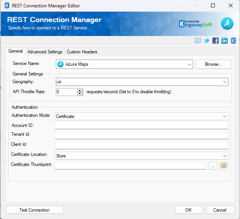This screenshot has height=219, width=240.
Task: Expand the Certificate Location dropdown
Action: (x=225, y=156)
